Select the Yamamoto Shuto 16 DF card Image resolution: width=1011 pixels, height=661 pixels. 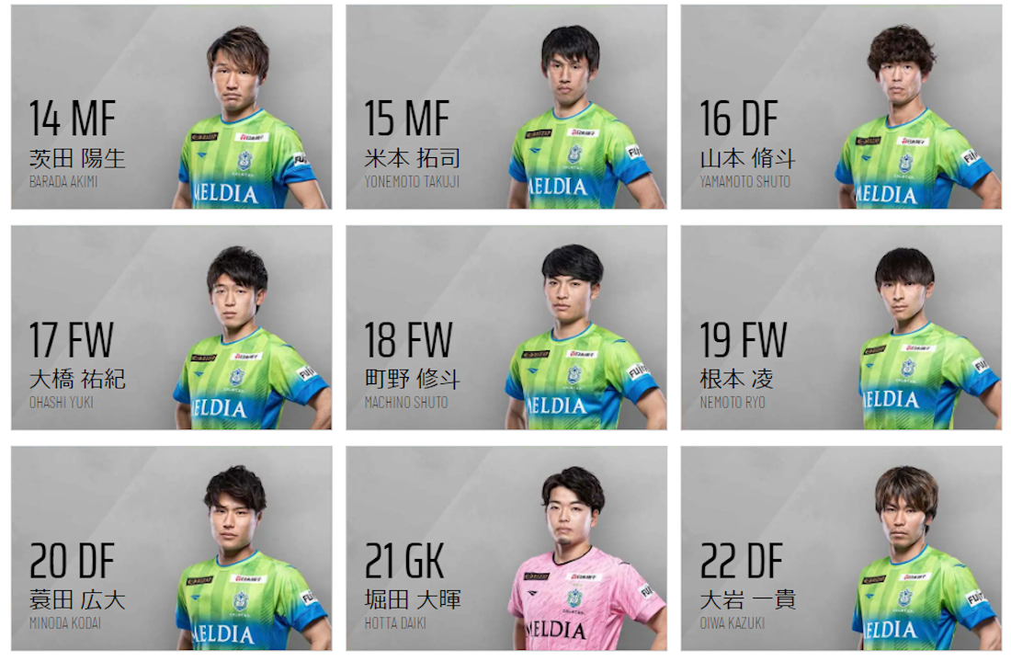(x=841, y=107)
